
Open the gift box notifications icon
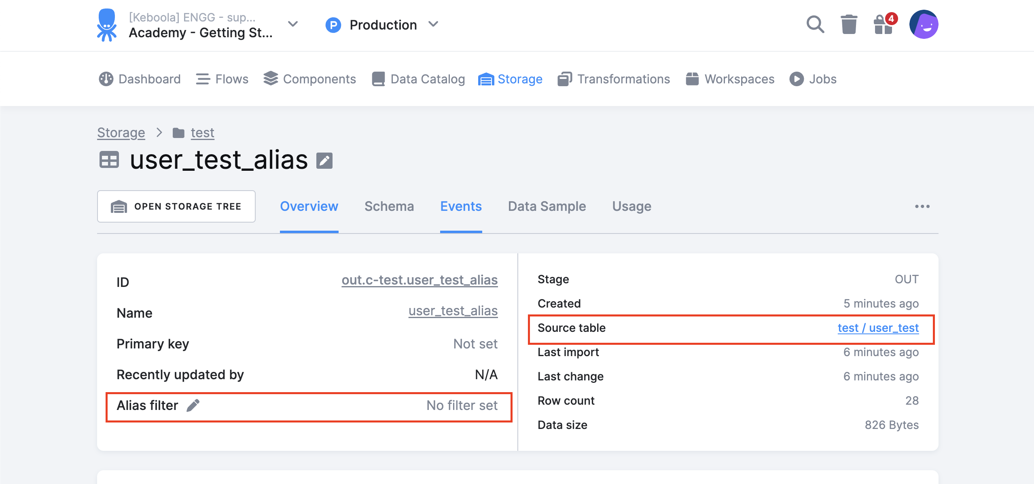[884, 25]
